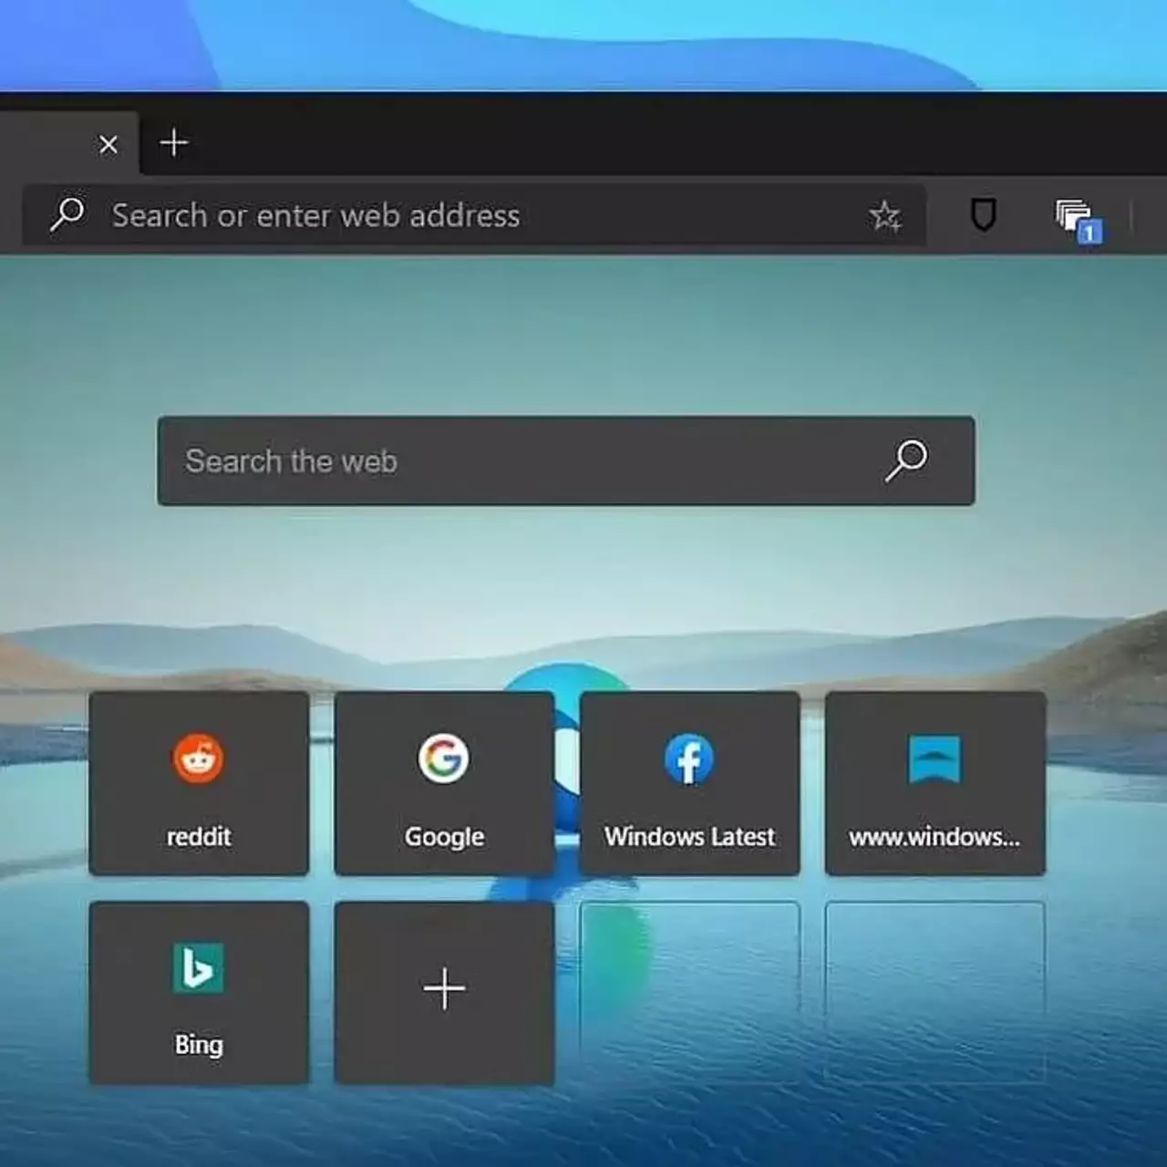The height and width of the screenshot is (1167, 1167).
Task: Open a new tab with plus button
Action: pos(173,143)
